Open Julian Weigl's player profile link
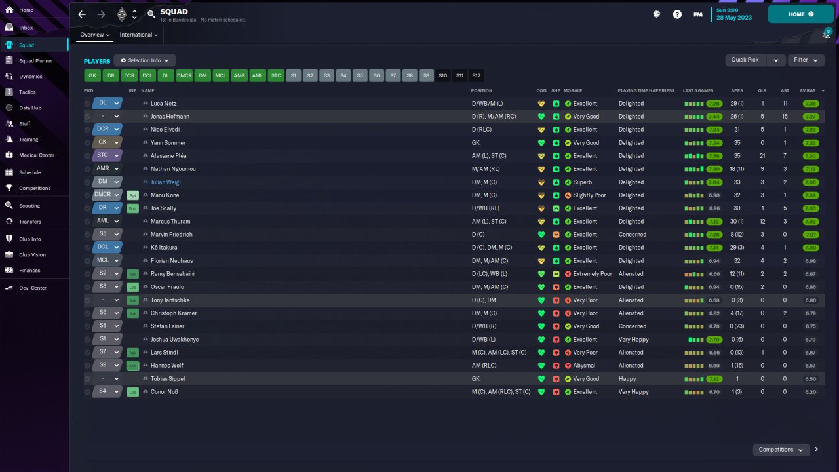This screenshot has width=839, height=472. coord(165,182)
